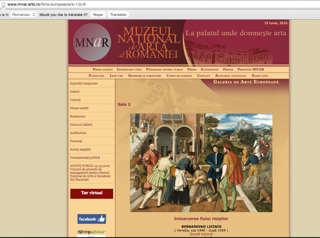Click the date 15 Iunie, 2016
The height and width of the screenshot is (238, 320).
pos(276,23)
